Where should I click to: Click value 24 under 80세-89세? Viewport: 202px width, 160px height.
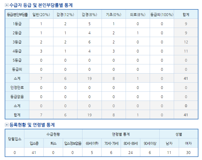click(x=131, y=153)
